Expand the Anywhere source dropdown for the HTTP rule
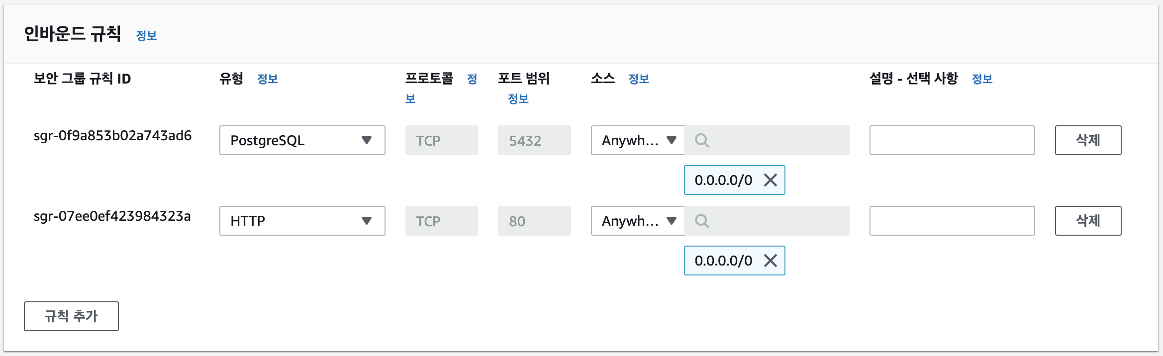The width and height of the screenshot is (1163, 356). pos(638,221)
